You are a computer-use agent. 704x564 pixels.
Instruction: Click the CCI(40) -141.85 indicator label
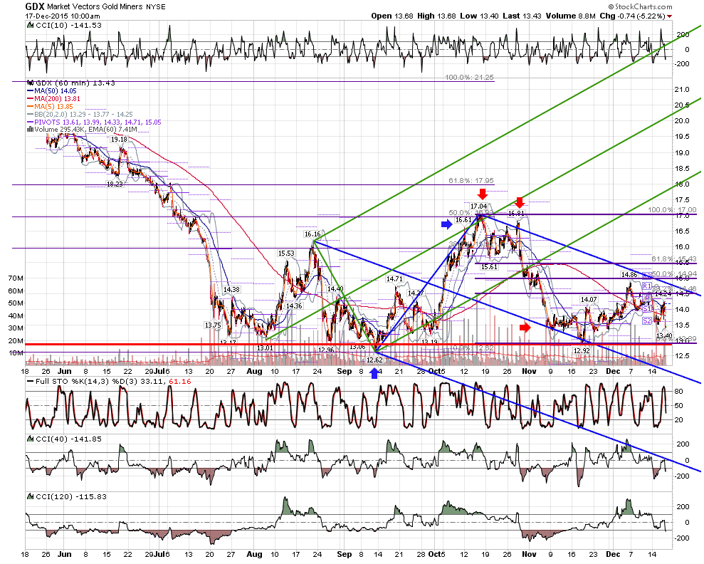point(69,439)
